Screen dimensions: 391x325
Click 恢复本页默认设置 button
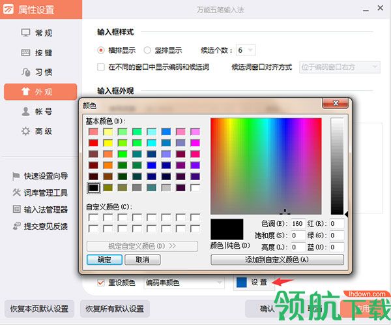click(39, 309)
